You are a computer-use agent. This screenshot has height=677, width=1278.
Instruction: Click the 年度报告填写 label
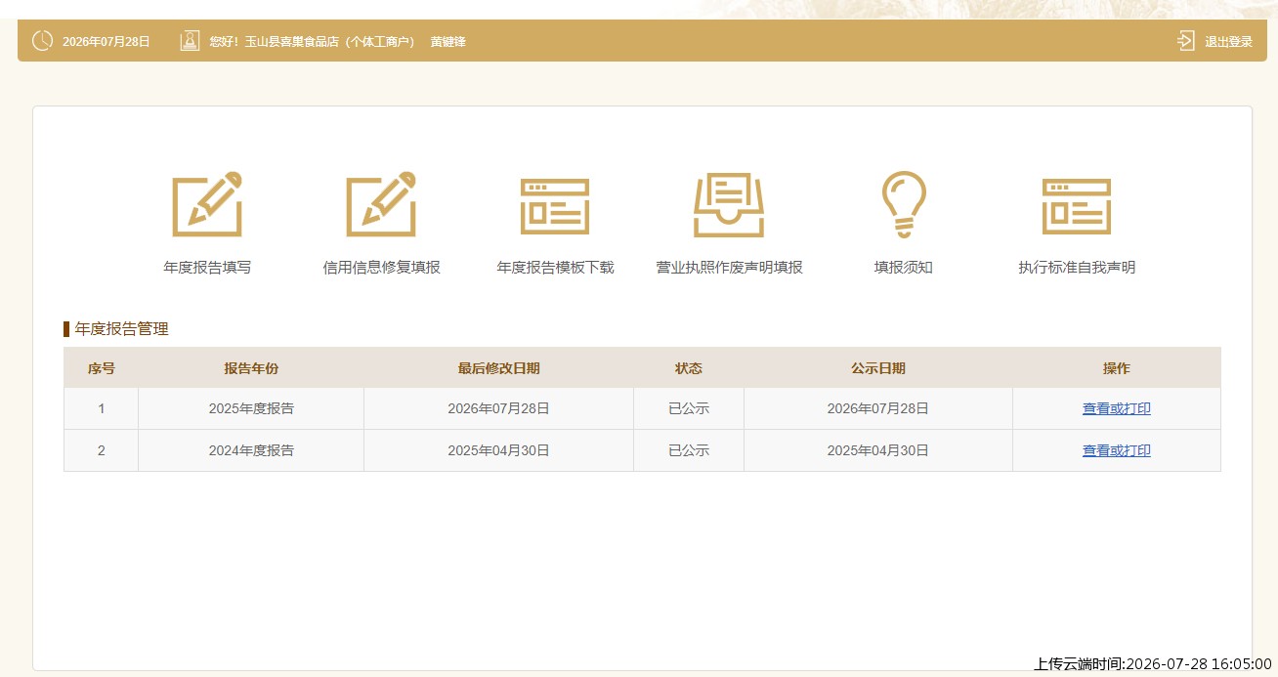[x=207, y=267]
